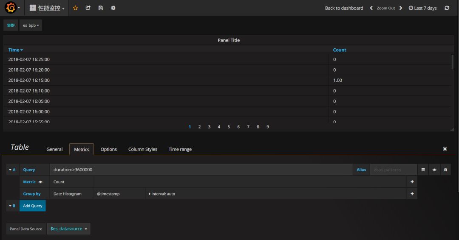Click the 集群 variable label

pos(11,25)
